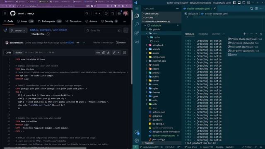Open the edit options dropdown arrow on GitHub
265x149 pixels.
tap(119, 53)
